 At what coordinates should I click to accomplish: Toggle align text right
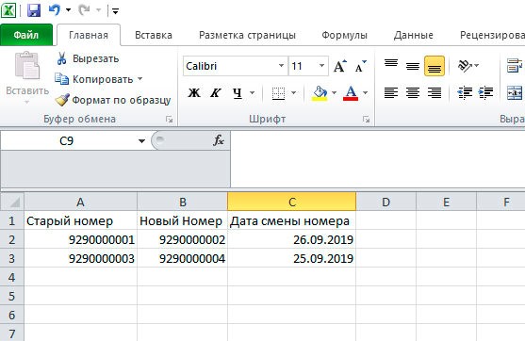pos(435,92)
